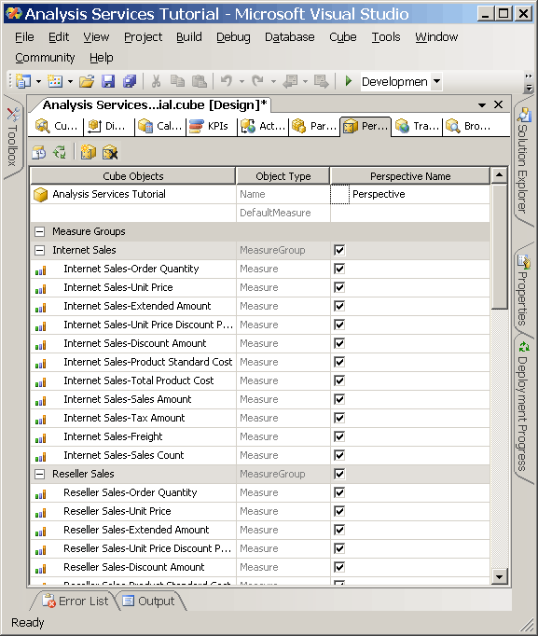This screenshot has width=538, height=636.
Task: Save the file with the floppy icon
Action: [108, 81]
